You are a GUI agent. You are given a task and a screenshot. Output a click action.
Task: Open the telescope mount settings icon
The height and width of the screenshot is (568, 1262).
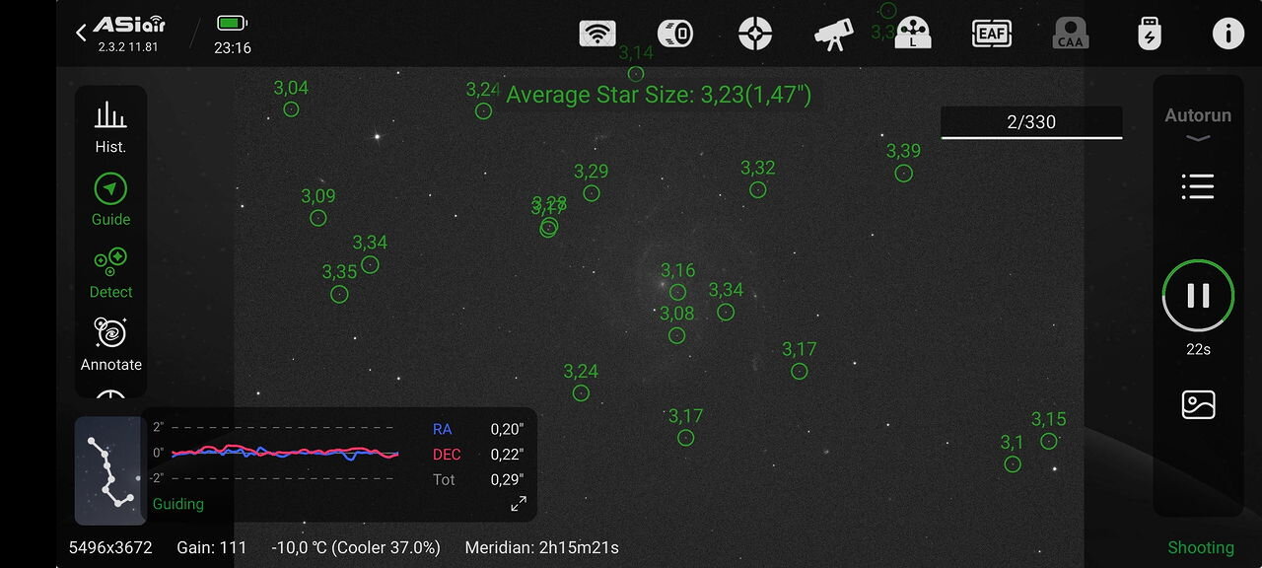click(x=834, y=35)
